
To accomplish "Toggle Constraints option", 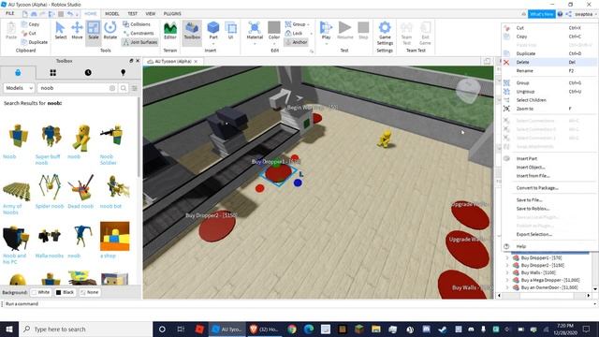I will (x=139, y=34).
